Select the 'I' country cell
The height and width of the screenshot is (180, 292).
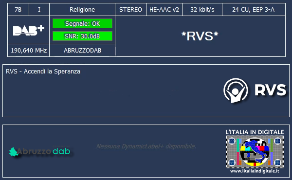point(39,10)
